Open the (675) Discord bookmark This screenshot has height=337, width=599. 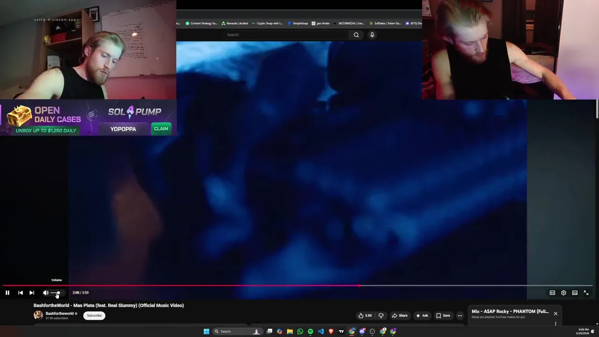point(414,23)
